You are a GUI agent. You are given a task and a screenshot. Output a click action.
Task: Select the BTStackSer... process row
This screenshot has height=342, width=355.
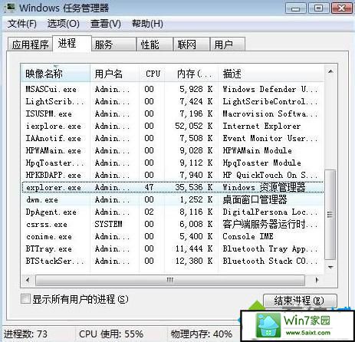pyautogui.click(x=173, y=261)
